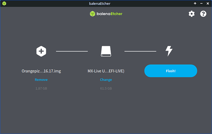Open the settings gear
This screenshot has height=134, width=212.
point(191,14)
